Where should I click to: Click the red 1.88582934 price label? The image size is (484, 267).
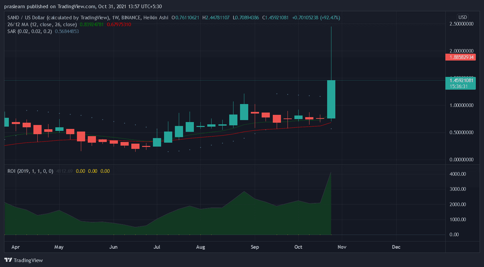(x=460, y=57)
